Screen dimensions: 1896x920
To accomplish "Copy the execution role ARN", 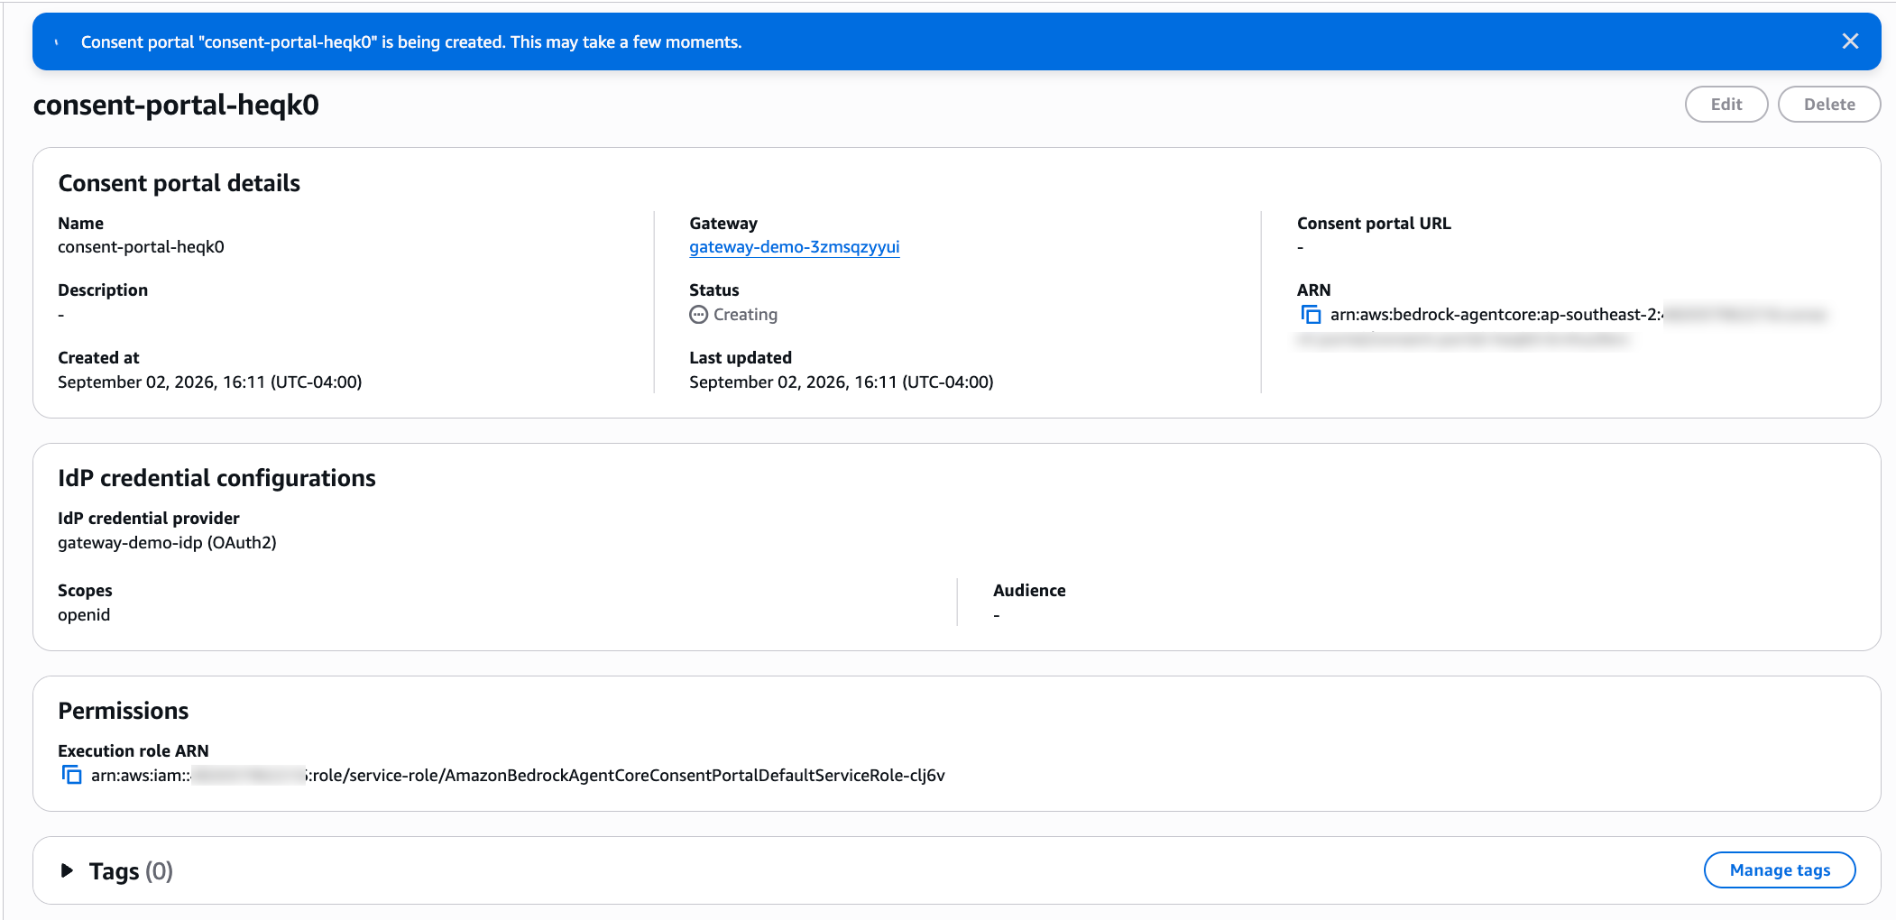I will pos(71,775).
